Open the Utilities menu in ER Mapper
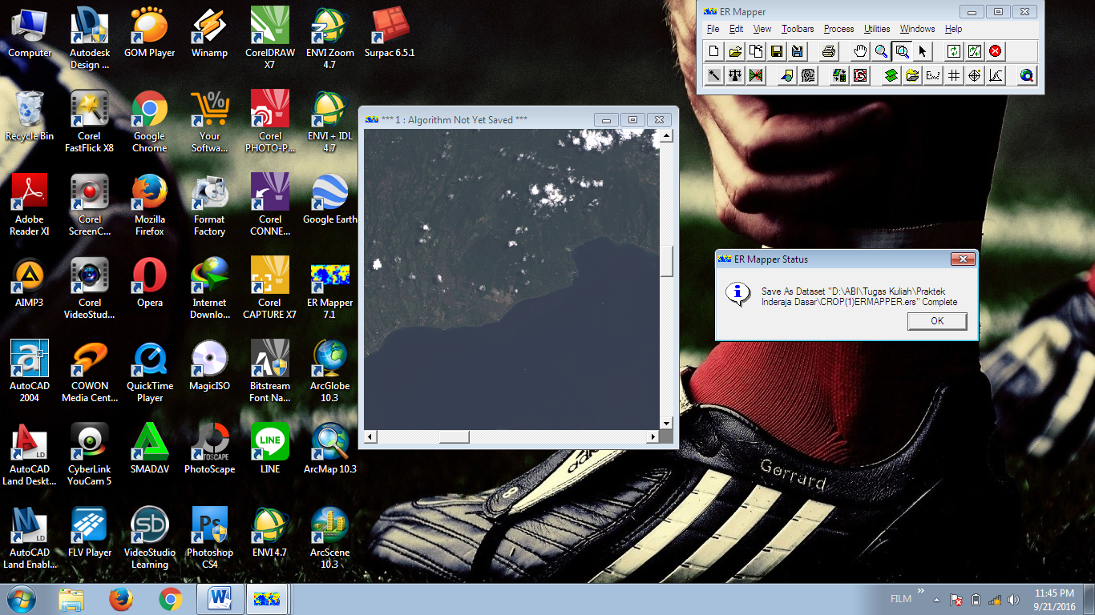 point(877,29)
